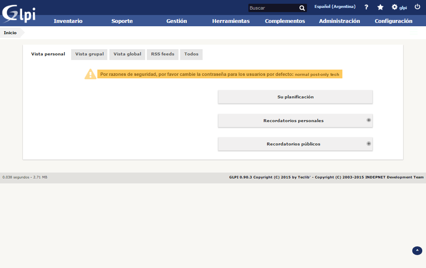The height and width of the screenshot is (268, 426).
Task: Select the RSS feeds tab
Action: click(163, 54)
